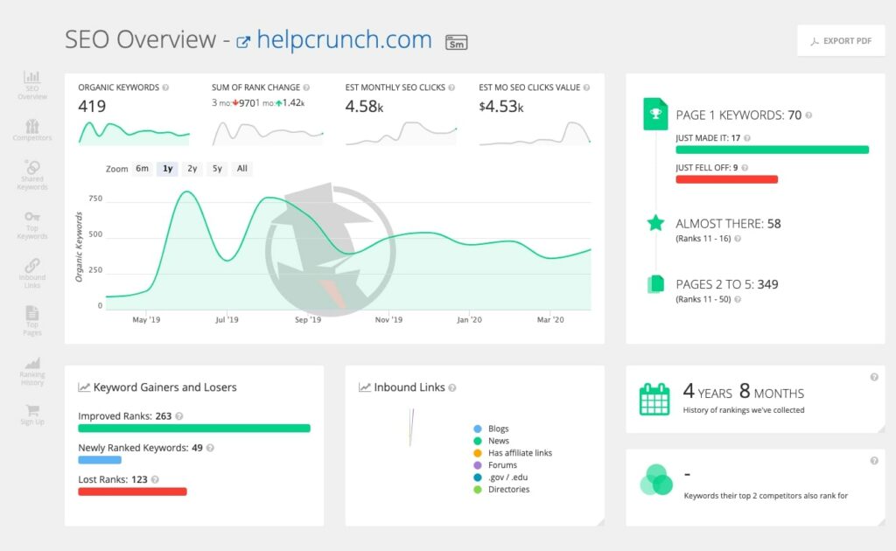Click the '4 YEARS 8 MONTHS' text

744,392
